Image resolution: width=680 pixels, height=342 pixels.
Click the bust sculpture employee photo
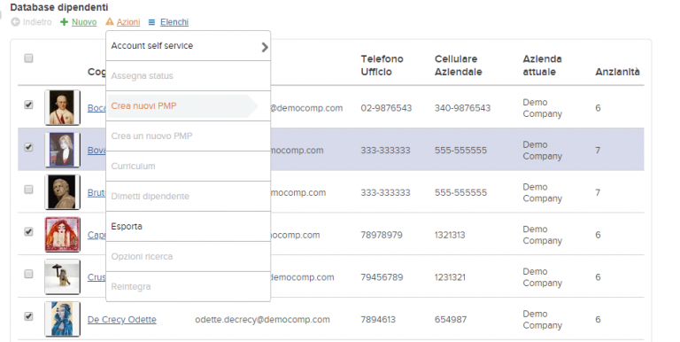pos(63,192)
